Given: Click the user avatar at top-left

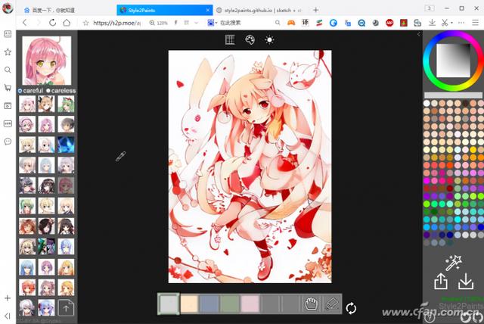Looking at the screenshot, I should click(8, 8).
